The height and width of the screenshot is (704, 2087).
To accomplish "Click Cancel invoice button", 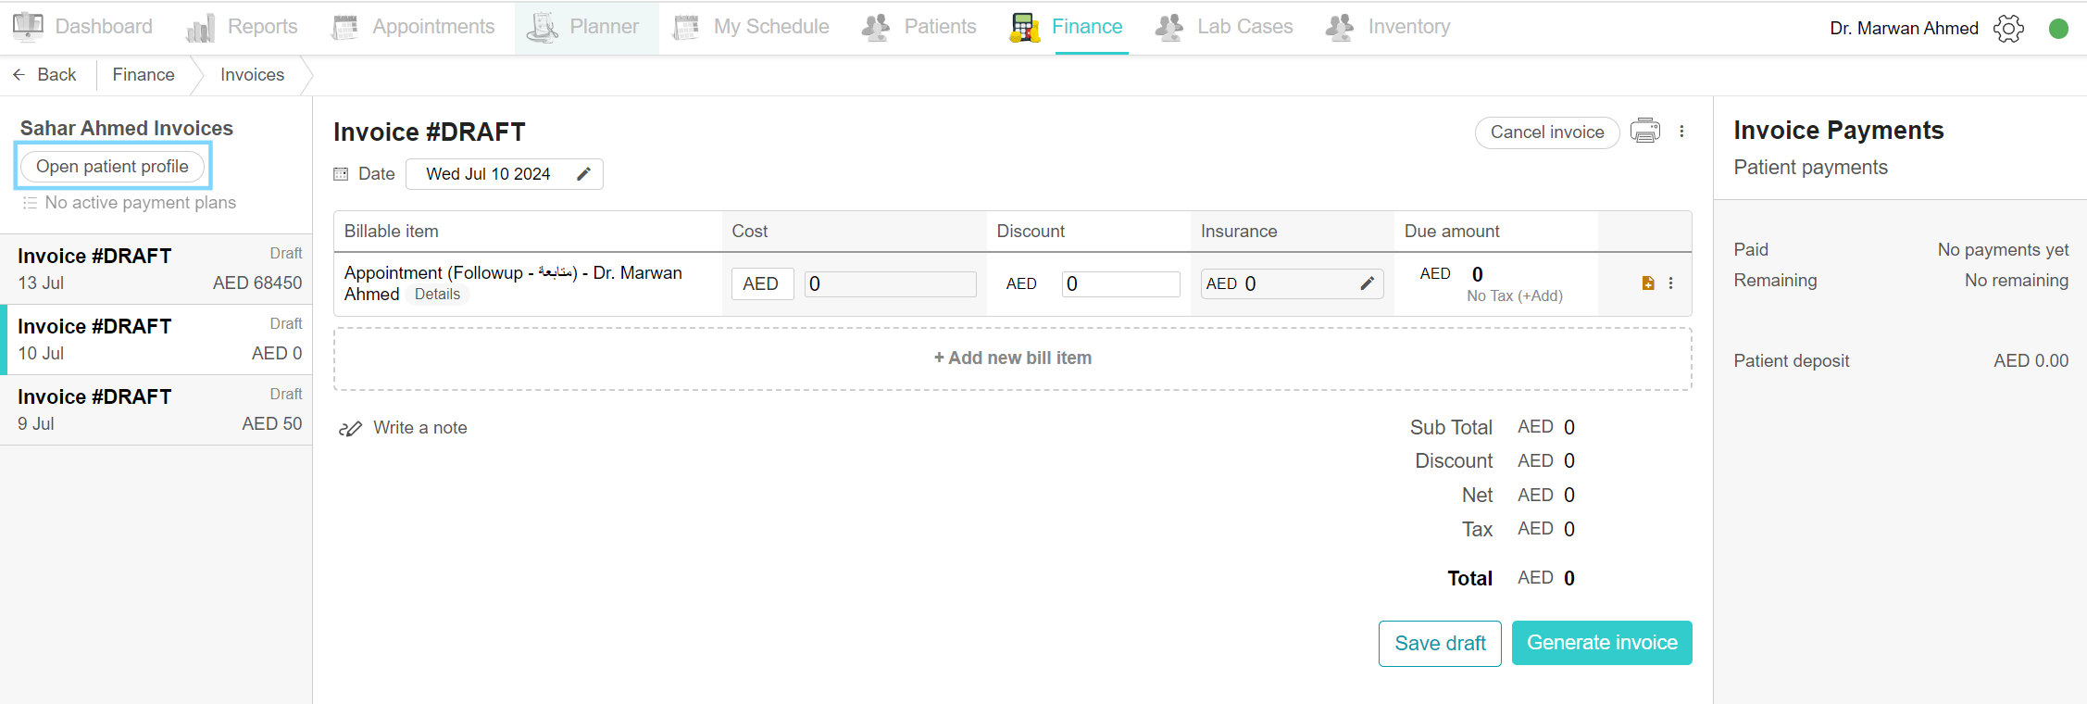I will [1546, 132].
